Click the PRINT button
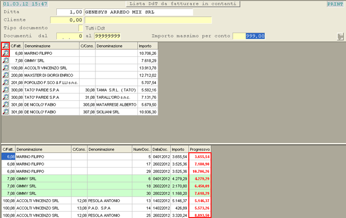 click(335, 4)
